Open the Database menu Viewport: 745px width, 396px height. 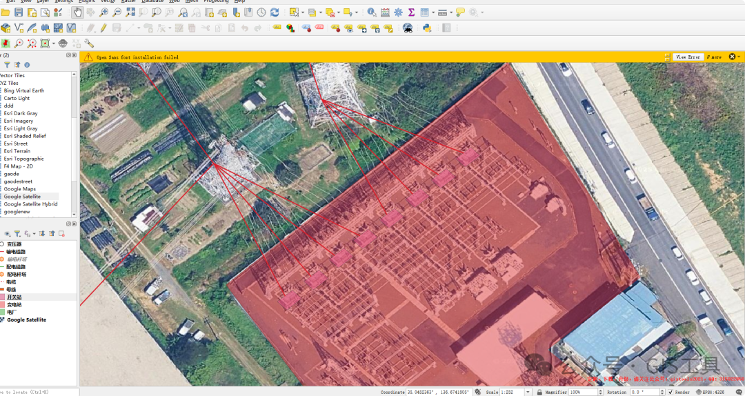pos(152,1)
